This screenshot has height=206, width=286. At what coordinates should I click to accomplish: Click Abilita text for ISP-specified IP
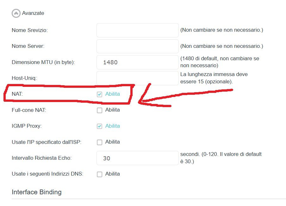[x=113, y=142]
